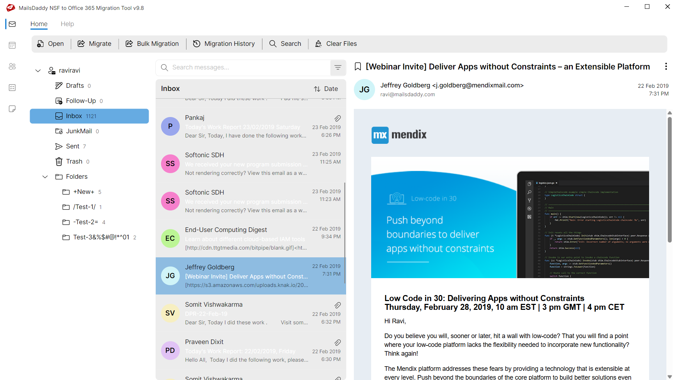The image size is (677, 380).
Task: Open the Contacts view sidebar icon
Action: [x=12, y=66]
